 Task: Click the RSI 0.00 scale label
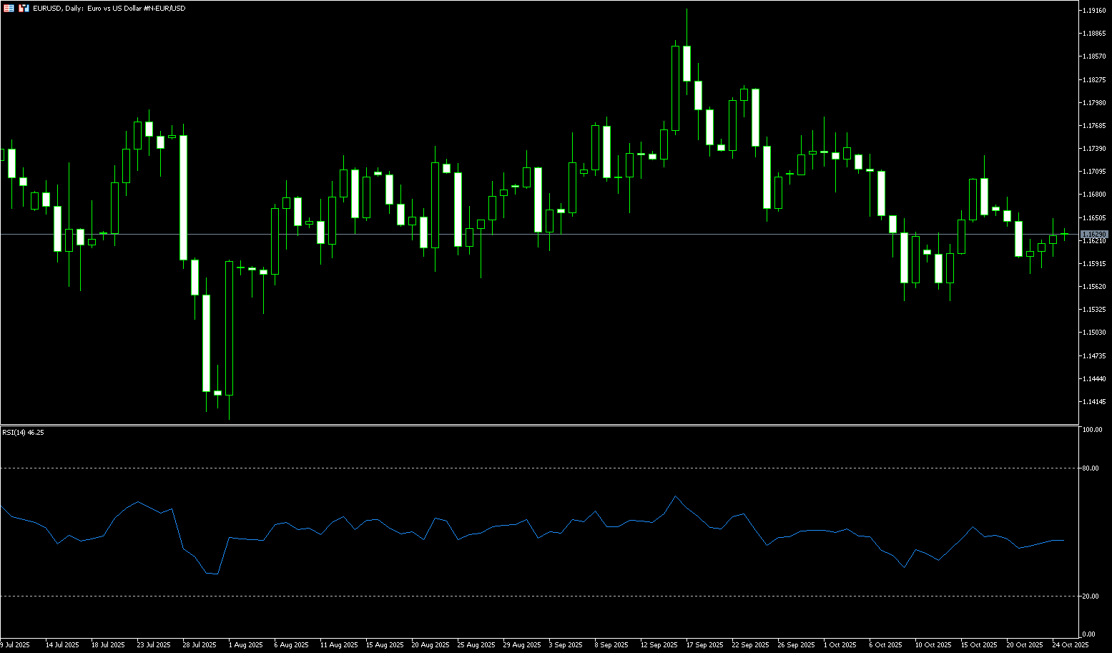coord(1089,634)
